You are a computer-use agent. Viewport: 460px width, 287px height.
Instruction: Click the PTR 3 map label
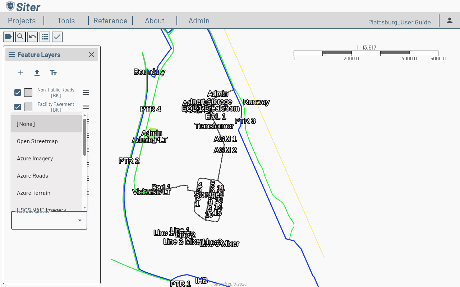coord(245,121)
